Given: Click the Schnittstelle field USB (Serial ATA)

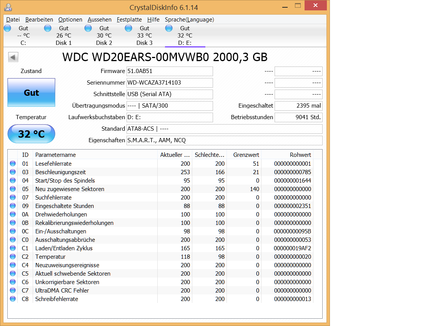Looking at the screenshot, I should [170, 94].
